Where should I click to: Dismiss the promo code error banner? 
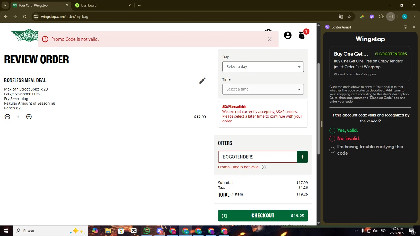[270, 39]
